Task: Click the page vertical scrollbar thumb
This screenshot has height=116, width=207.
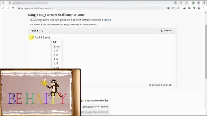Action: (206, 52)
